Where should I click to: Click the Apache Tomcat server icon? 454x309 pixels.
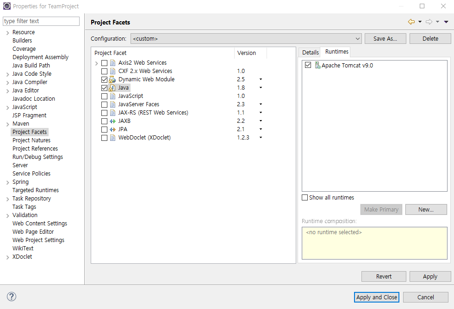coord(317,65)
